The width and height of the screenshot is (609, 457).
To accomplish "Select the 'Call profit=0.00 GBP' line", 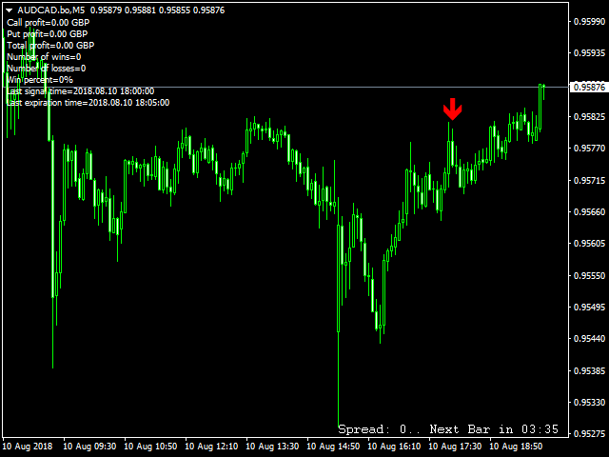I will click(49, 23).
